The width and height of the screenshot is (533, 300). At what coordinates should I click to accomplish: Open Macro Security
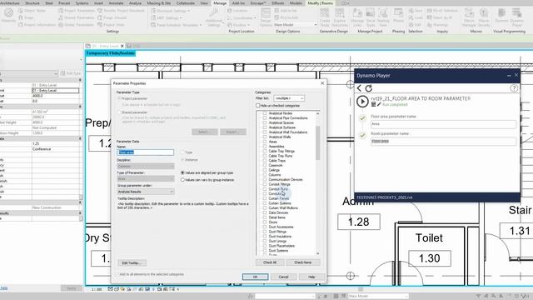click(484, 17)
